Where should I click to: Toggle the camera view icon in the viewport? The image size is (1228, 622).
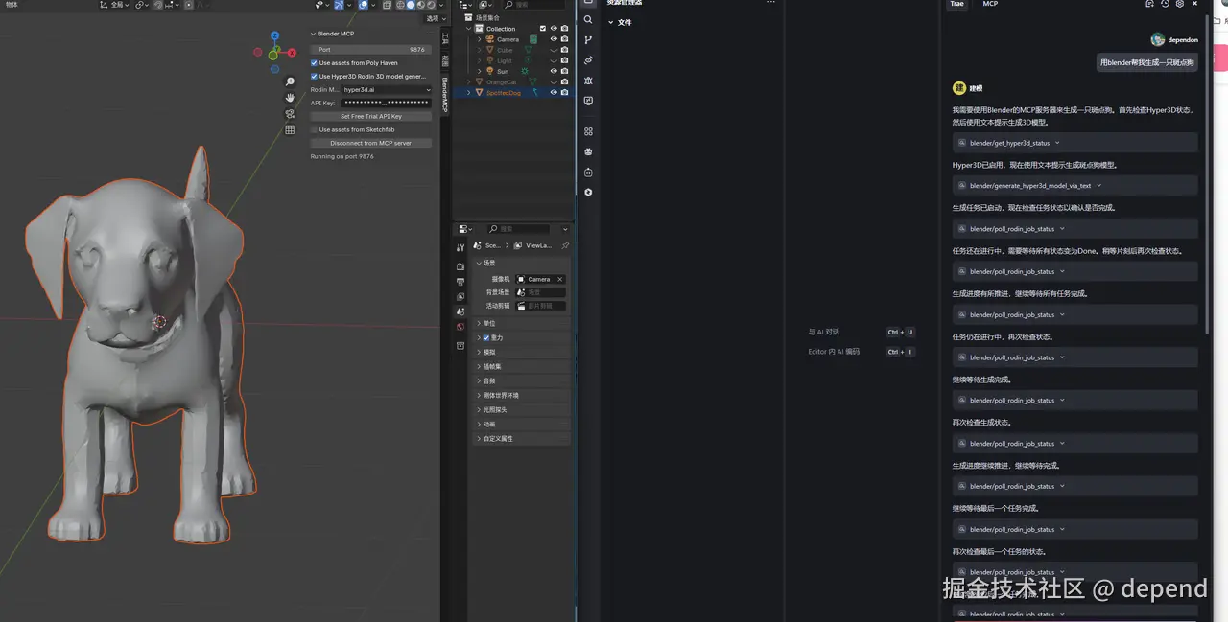point(290,114)
